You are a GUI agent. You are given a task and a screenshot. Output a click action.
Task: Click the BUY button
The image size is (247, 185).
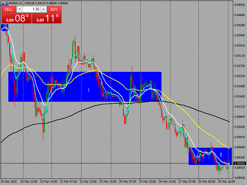[54, 9]
